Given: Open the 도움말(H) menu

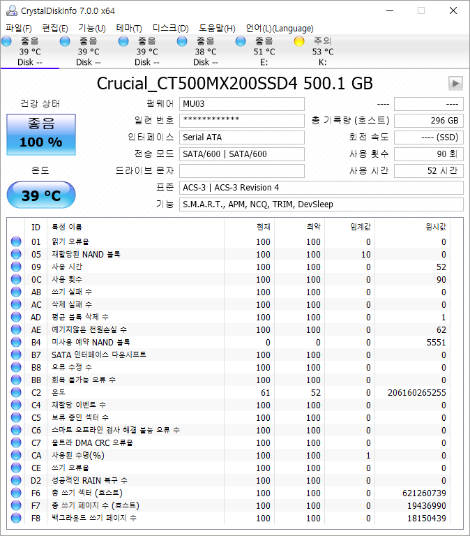Looking at the screenshot, I should tap(218, 29).
